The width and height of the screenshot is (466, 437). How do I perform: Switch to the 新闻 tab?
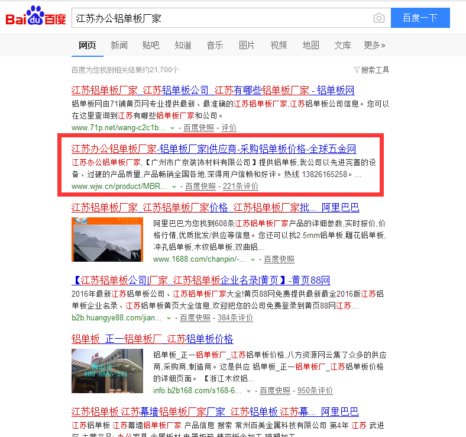pos(119,45)
